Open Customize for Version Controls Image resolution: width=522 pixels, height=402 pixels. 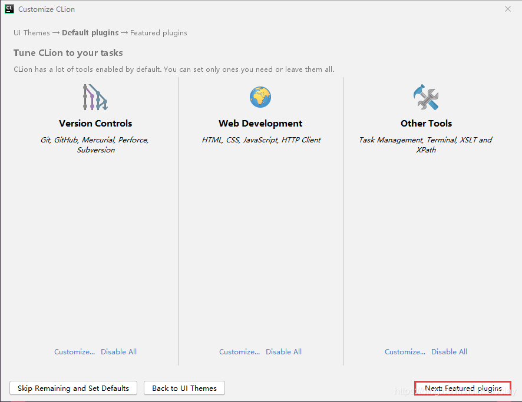(75, 352)
